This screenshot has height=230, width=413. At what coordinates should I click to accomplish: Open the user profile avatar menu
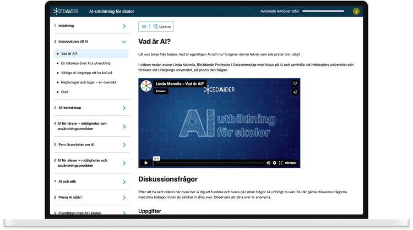coord(356,11)
